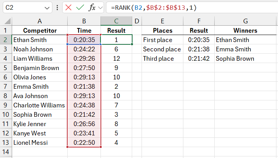Select column C header

[x=116, y=21]
